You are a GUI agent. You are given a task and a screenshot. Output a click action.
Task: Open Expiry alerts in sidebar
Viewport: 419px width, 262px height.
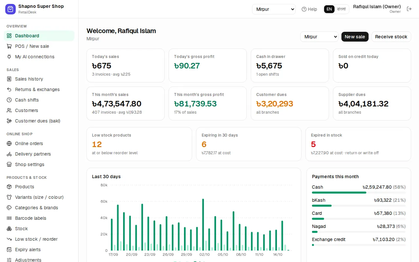(39, 250)
